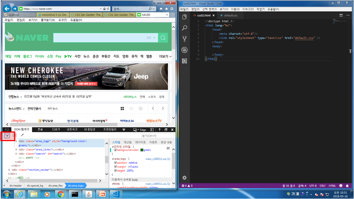Screen dimensions: 354x199
Task: Open File Explorer from the taskbar
Action: pyautogui.click(x=34, y=194)
